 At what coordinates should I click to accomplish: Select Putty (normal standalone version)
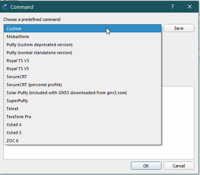coord(82,53)
